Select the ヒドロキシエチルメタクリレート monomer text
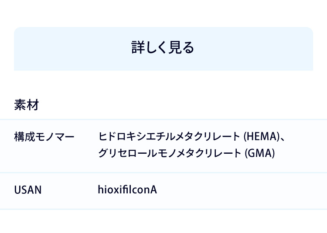Screen dimensions: 327x233 169,137
